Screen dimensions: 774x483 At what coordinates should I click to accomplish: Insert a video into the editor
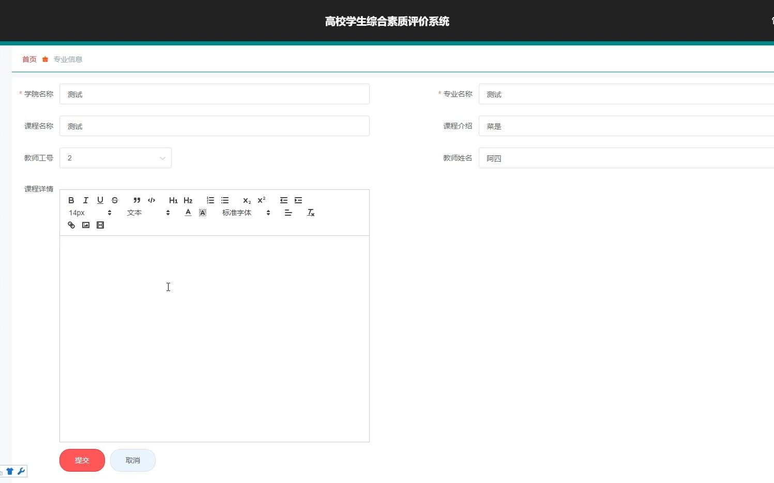coord(100,225)
